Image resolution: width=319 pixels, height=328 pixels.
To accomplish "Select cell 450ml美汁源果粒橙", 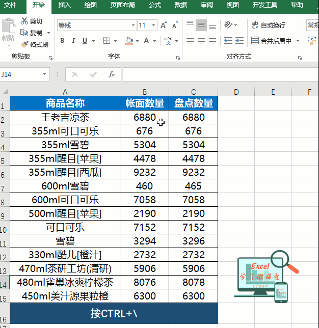I will [x=65, y=296].
